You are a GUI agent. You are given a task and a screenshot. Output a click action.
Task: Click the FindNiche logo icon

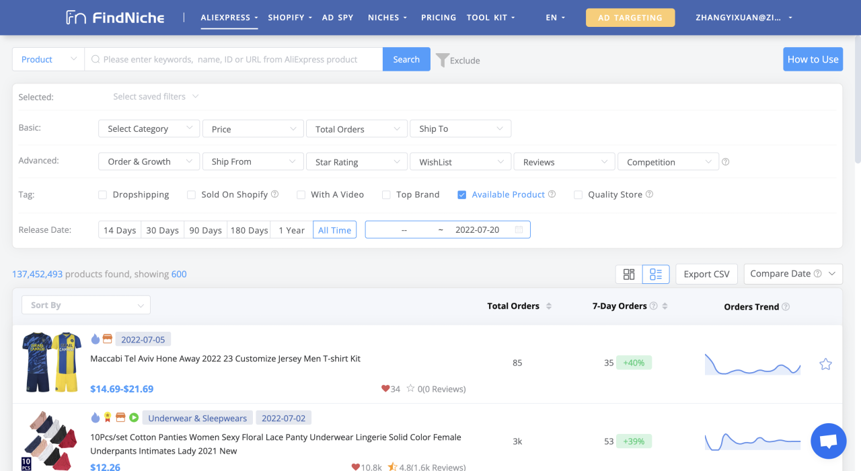[75, 17]
